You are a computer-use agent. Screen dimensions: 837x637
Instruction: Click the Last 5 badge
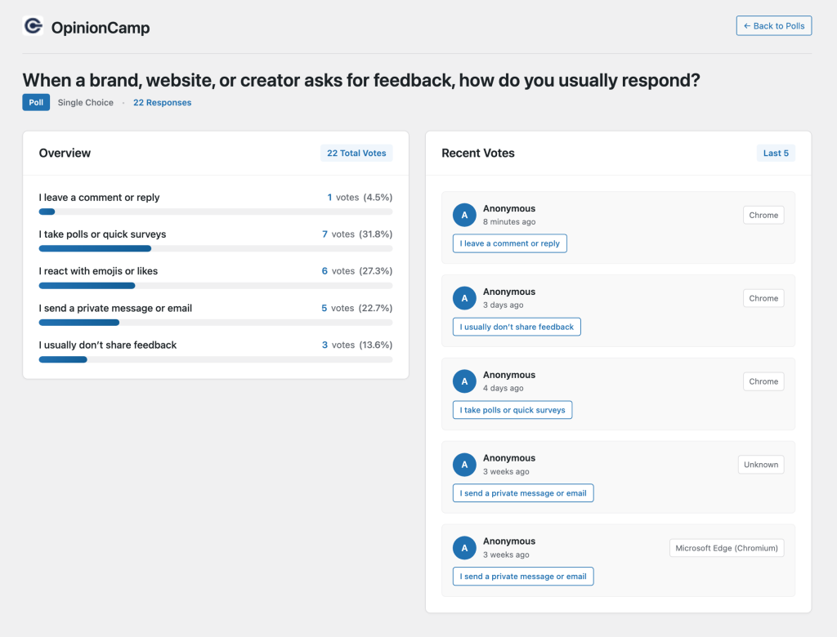click(776, 154)
